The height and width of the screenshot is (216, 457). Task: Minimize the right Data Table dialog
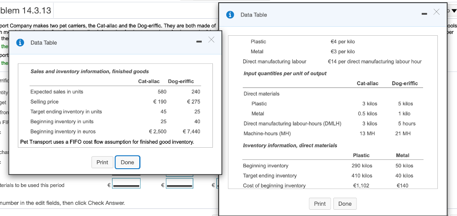pos(424,14)
